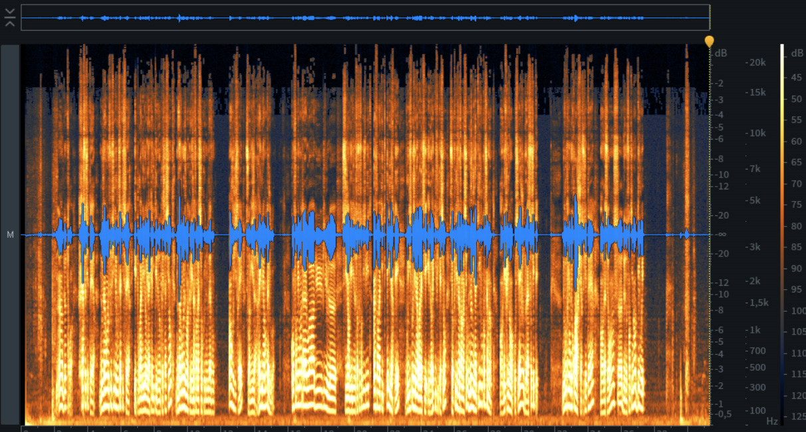Select the 300 frequency scale label
This screenshot has height=432, width=806.
click(756, 387)
